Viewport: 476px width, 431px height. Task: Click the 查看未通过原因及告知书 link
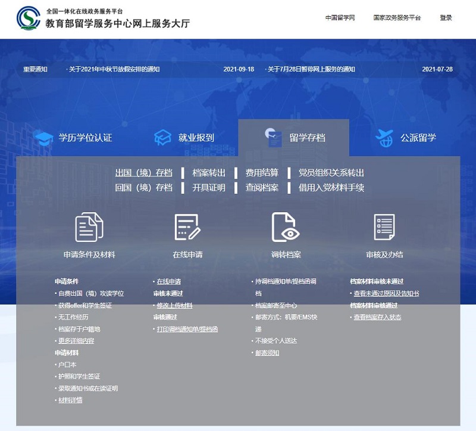click(x=386, y=293)
